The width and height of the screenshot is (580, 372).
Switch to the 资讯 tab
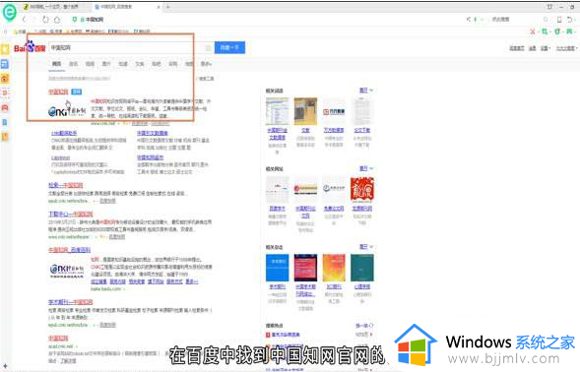pyautogui.click(x=74, y=64)
